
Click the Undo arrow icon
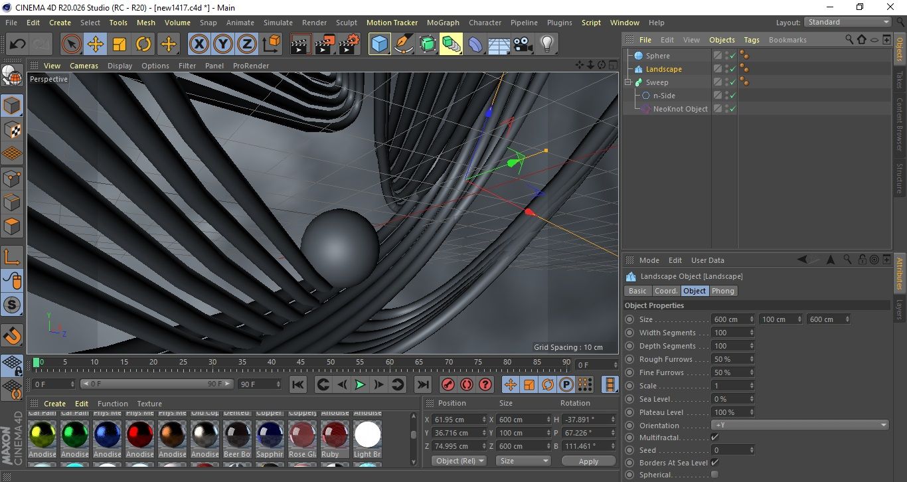18,44
